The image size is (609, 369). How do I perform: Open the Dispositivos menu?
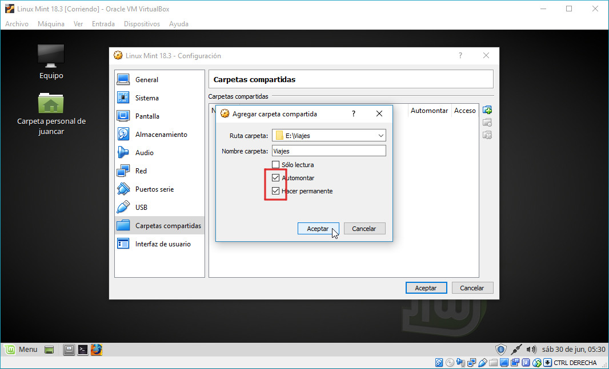pyautogui.click(x=142, y=24)
